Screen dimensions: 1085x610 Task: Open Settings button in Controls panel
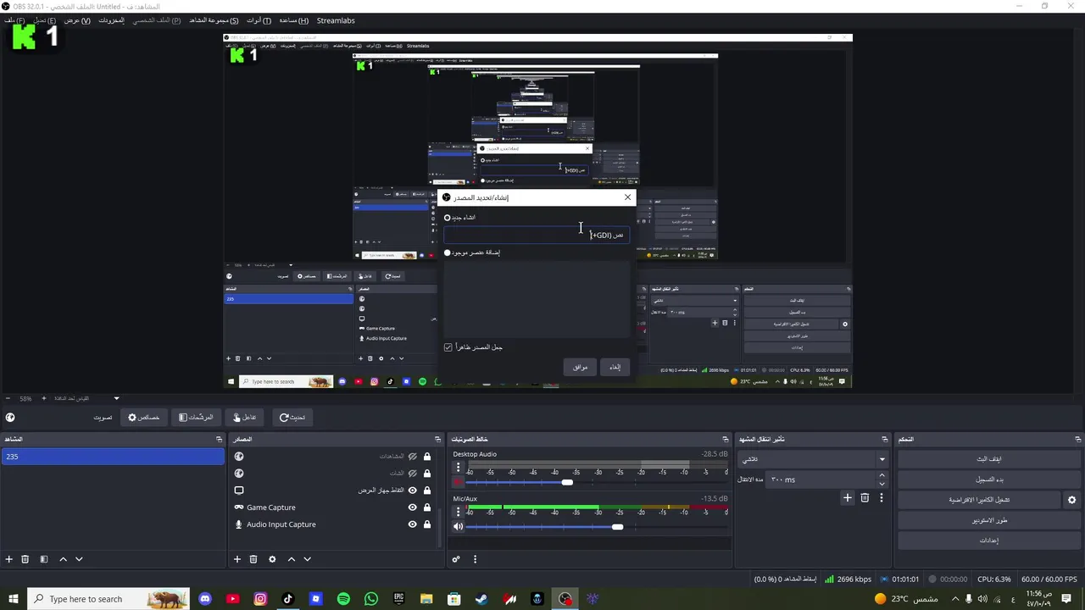(x=989, y=541)
